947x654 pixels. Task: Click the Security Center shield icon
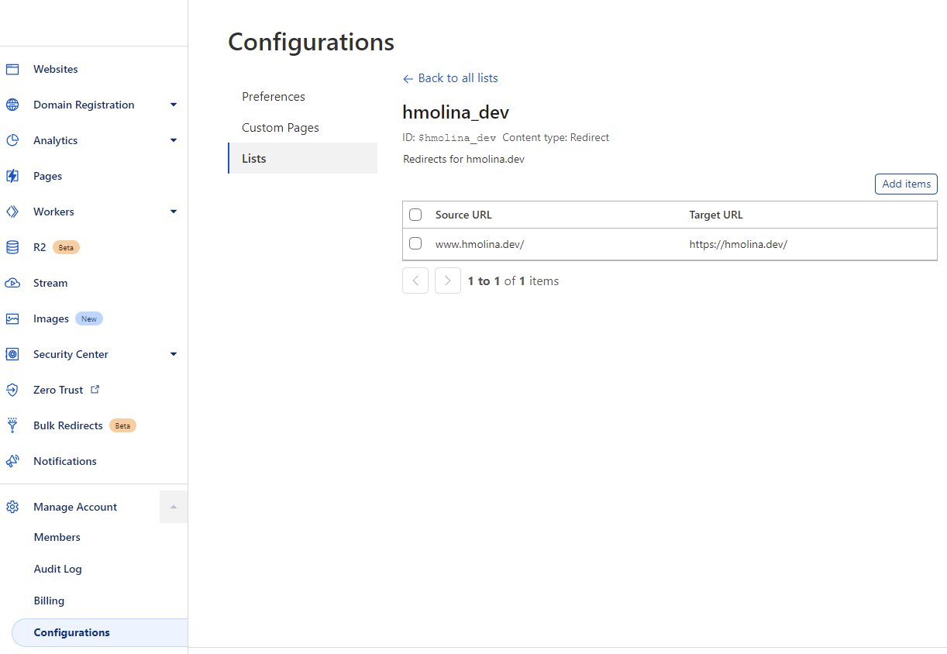[x=12, y=354]
